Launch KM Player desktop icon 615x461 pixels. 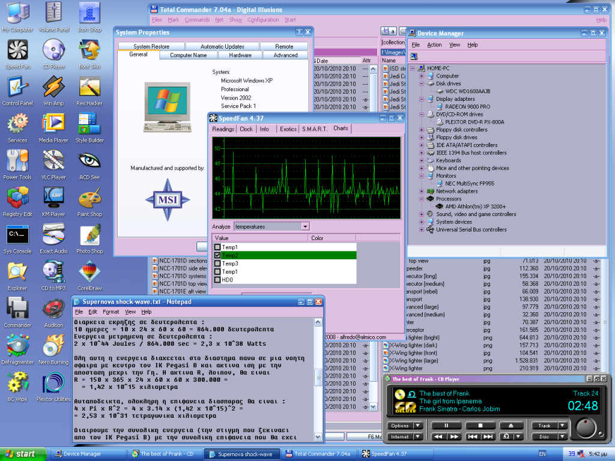[x=53, y=202]
